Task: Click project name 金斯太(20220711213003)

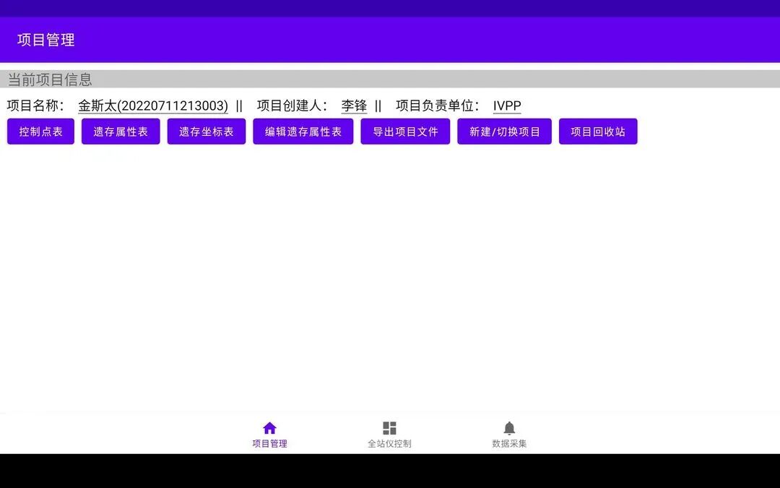Action: 153,106
